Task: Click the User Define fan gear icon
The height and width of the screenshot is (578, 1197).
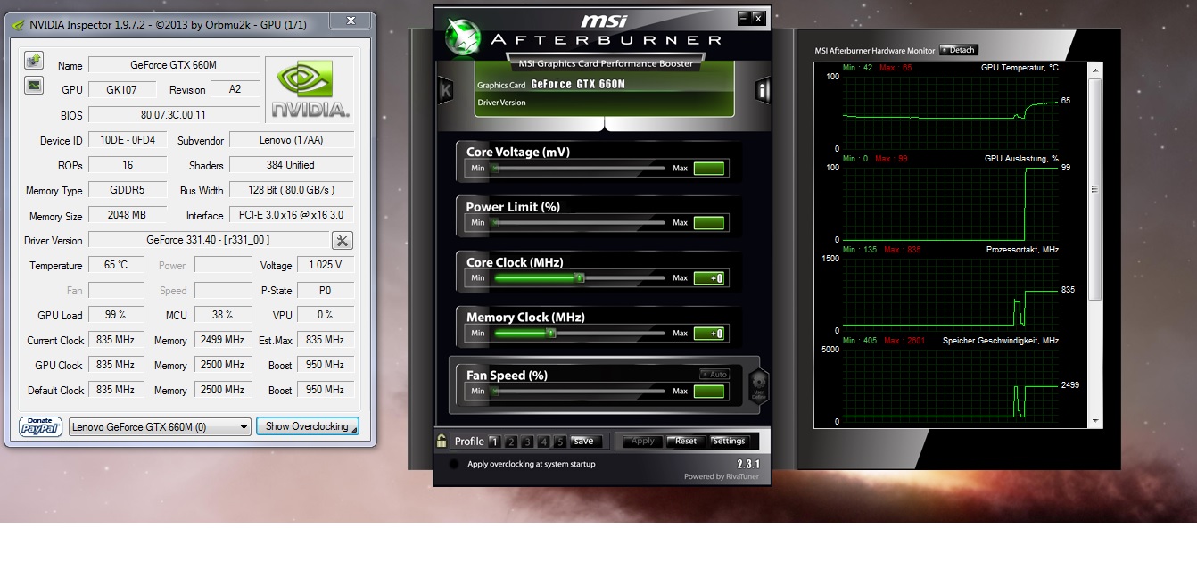Action: [758, 387]
